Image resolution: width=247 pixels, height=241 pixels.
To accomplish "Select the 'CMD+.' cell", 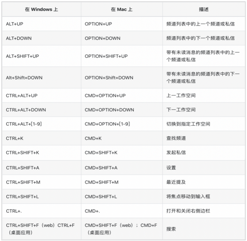I will (122, 211).
